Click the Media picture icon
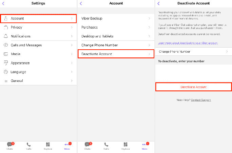 coord(6,54)
